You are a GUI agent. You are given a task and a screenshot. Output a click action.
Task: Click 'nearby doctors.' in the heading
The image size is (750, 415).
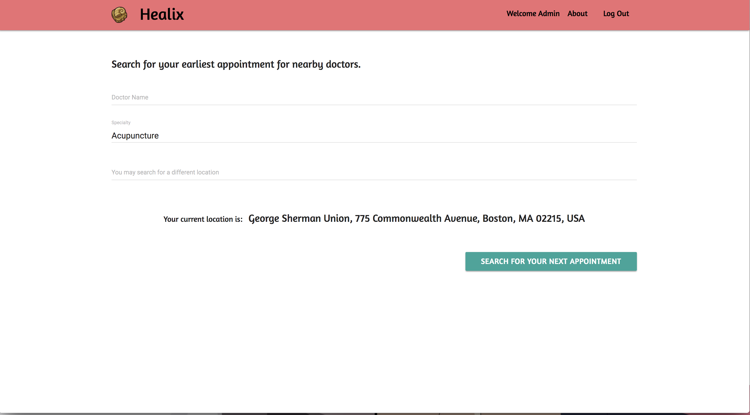click(326, 64)
